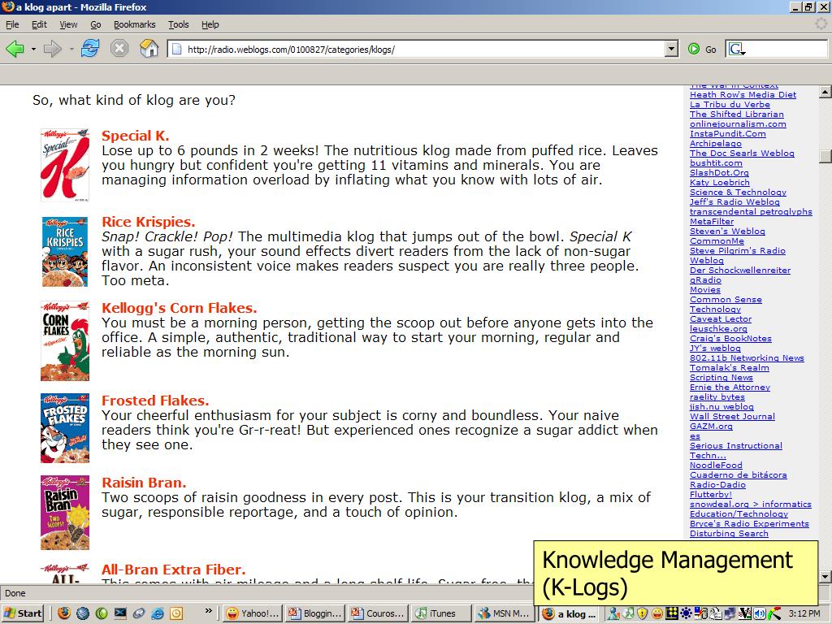Click the Yahoo Messenger smiley tray icon
Viewport: 832px width, 624px height.
[x=656, y=614]
